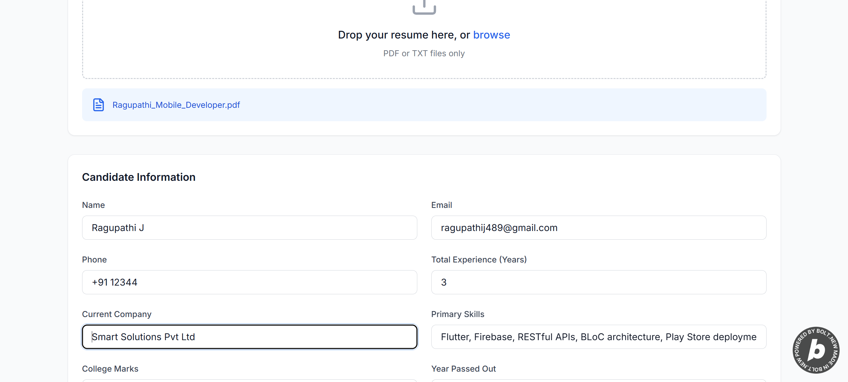
Task: Click the Primary Skills field
Action: [x=598, y=337]
